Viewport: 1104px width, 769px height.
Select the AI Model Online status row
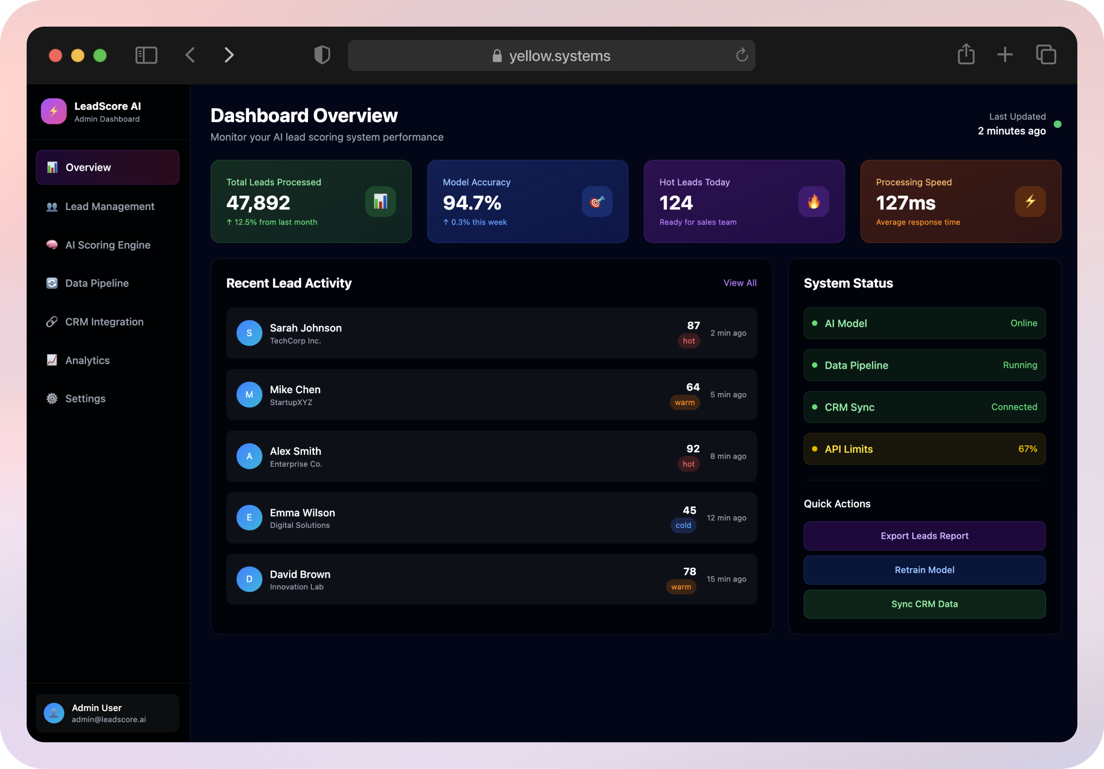click(924, 323)
